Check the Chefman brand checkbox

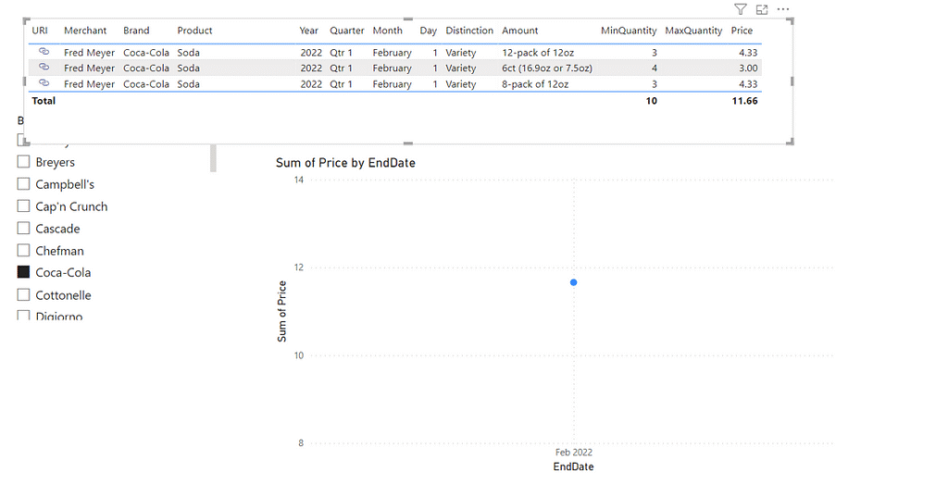[x=23, y=250]
